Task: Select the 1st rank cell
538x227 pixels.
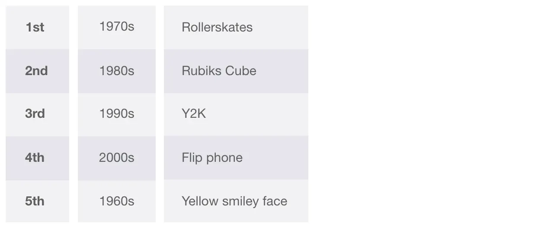Action: pos(37,27)
